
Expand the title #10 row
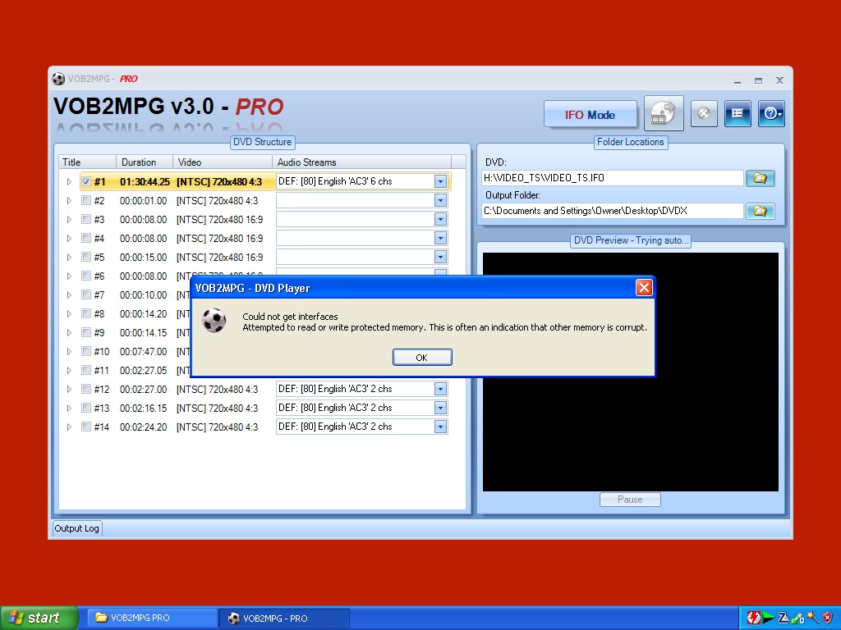pyautogui.click(x=69, y=351)
